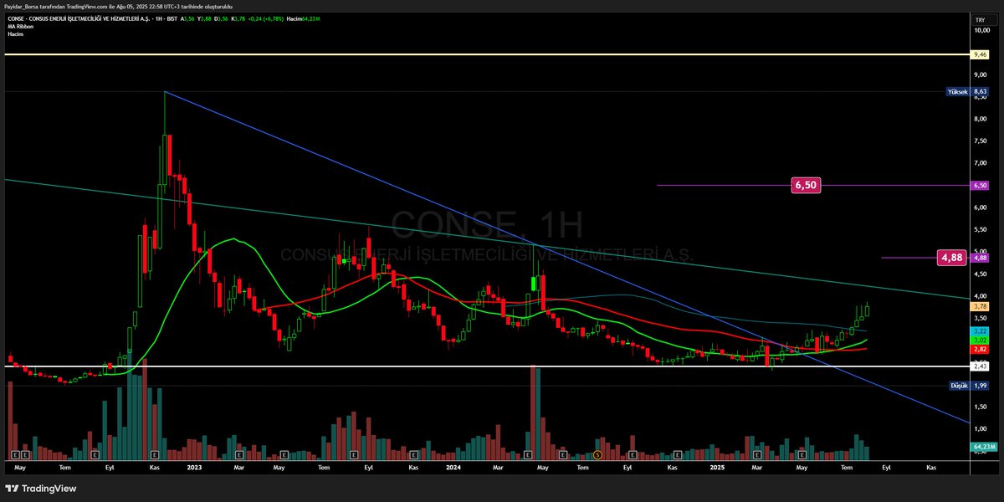This screenshot has height=502, width=1004.
Task: Click the 2023 label on the time axis
Action: [195, 468]
